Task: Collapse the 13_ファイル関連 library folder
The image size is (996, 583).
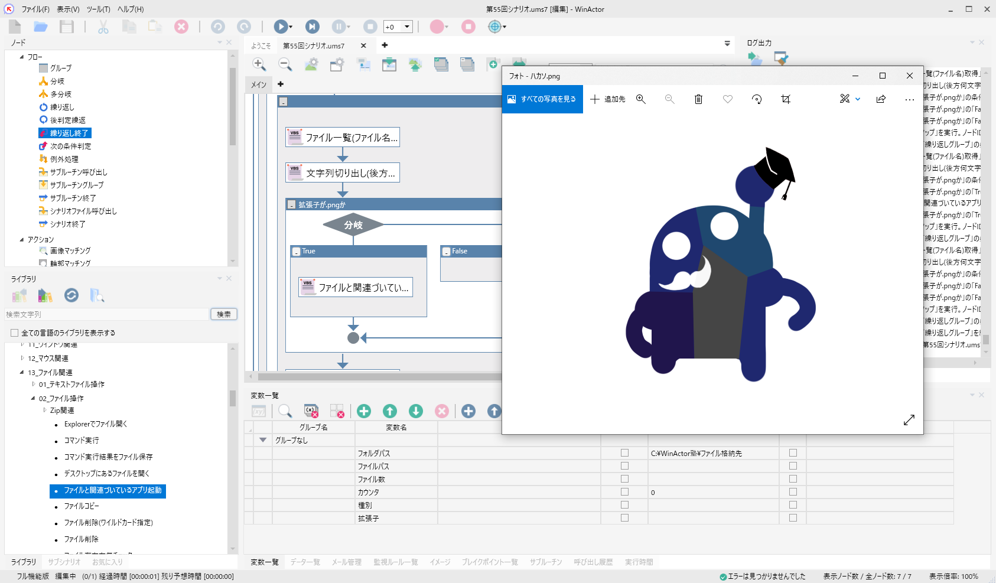Action: point(22,372)
